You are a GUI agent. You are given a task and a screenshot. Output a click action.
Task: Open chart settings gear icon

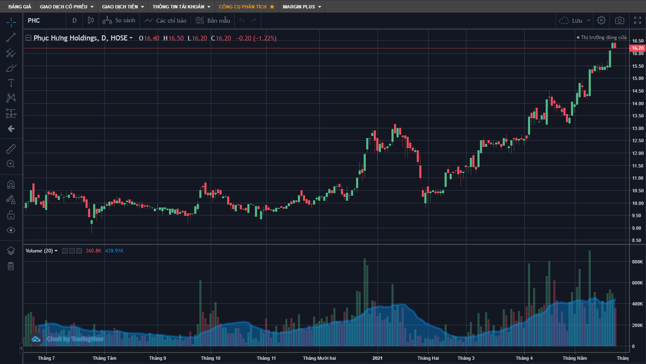tap(601, 21)
